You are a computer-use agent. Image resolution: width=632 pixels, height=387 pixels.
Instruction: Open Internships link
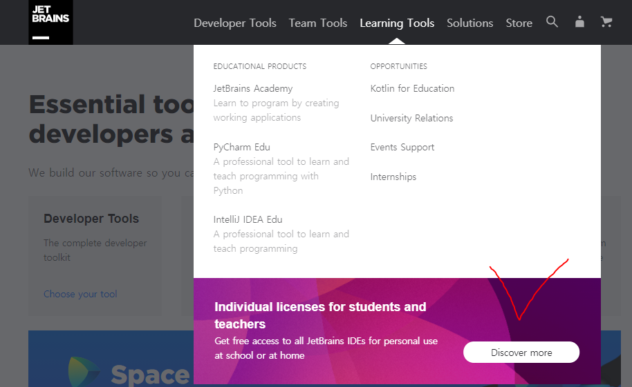[393, 177]
